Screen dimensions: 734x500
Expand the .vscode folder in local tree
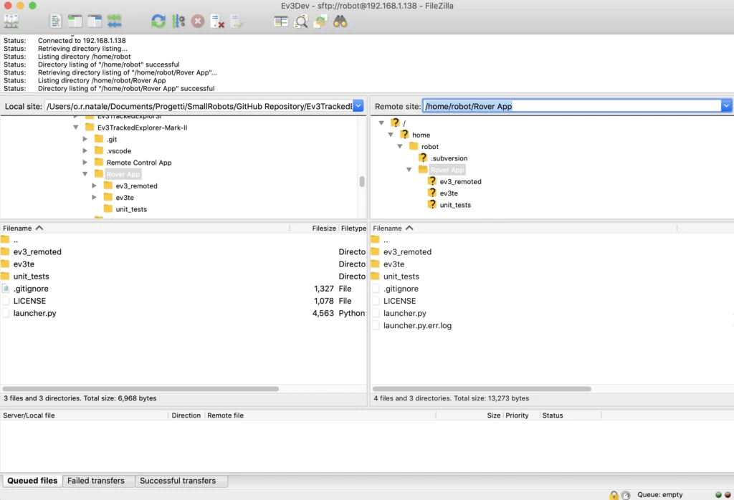[x=85, y=150]
